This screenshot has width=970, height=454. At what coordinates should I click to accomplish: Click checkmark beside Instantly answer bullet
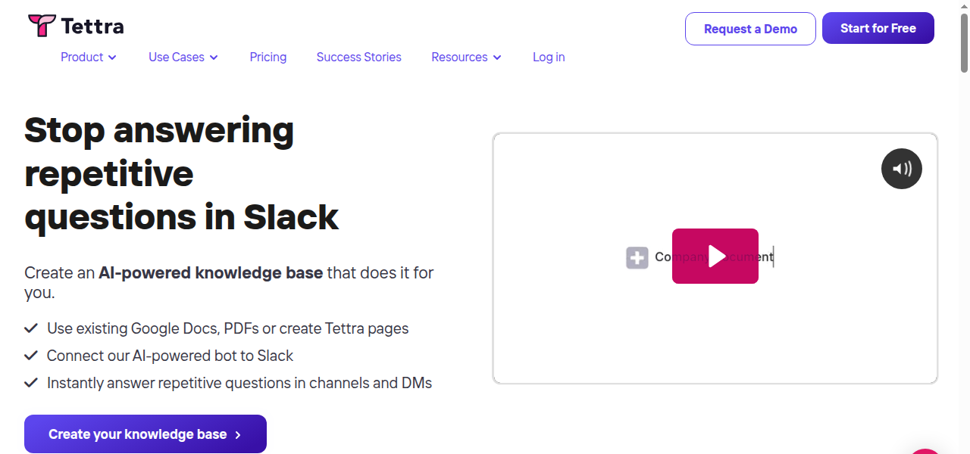(x=31, y=383)
